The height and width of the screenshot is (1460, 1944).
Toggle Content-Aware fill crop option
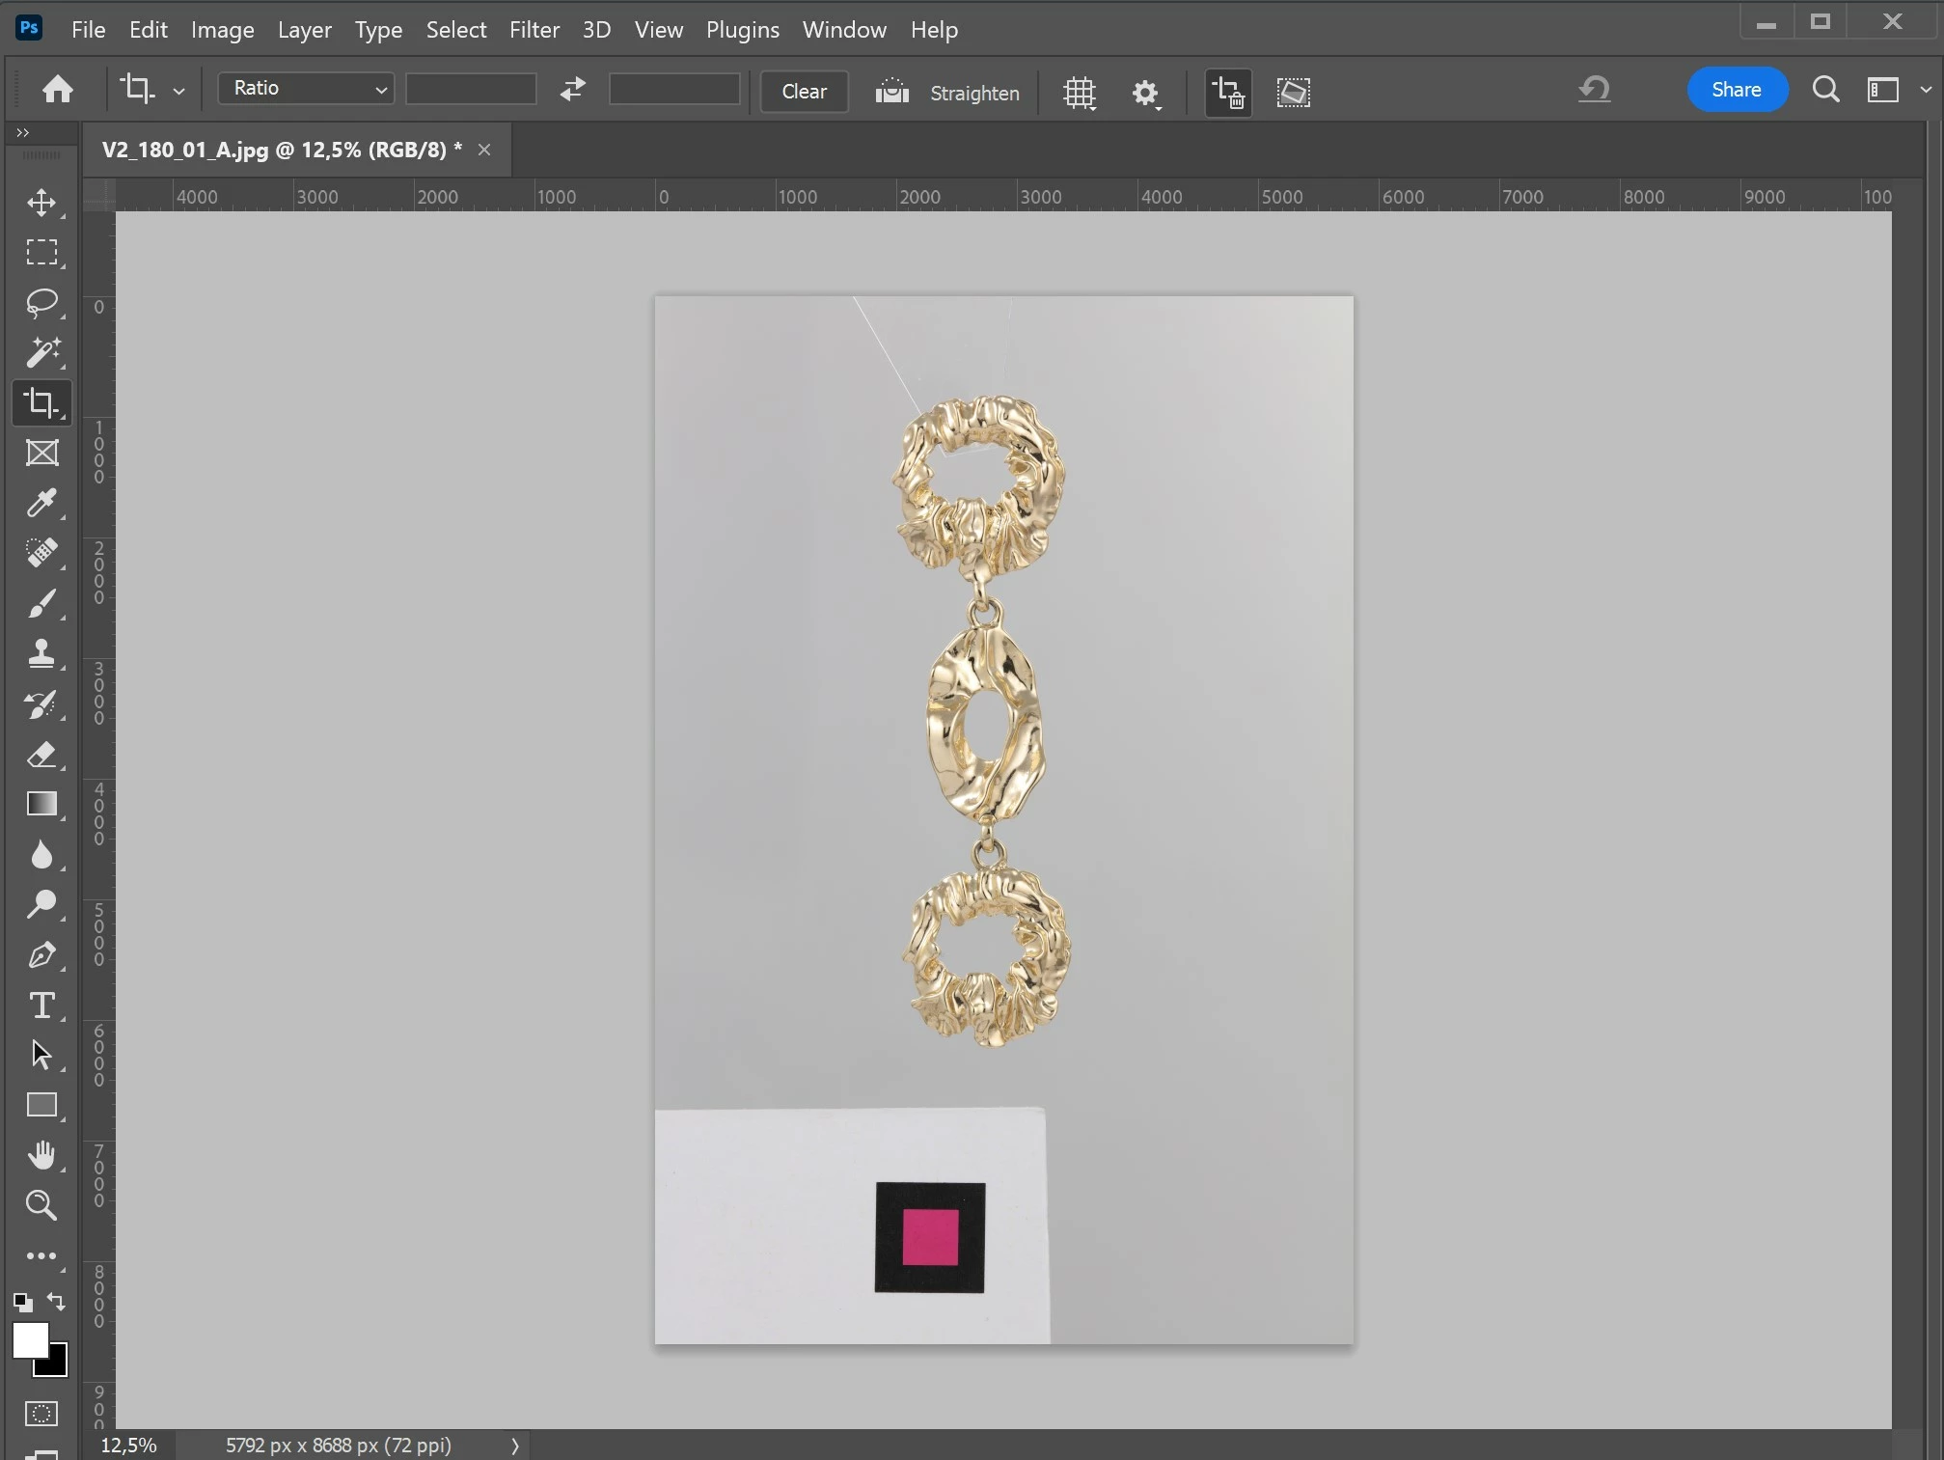(1293, 93)
